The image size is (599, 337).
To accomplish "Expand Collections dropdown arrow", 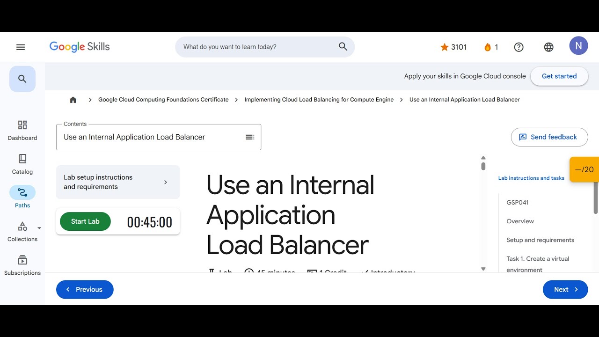I will pyautogui.click(x=39, y=228).
